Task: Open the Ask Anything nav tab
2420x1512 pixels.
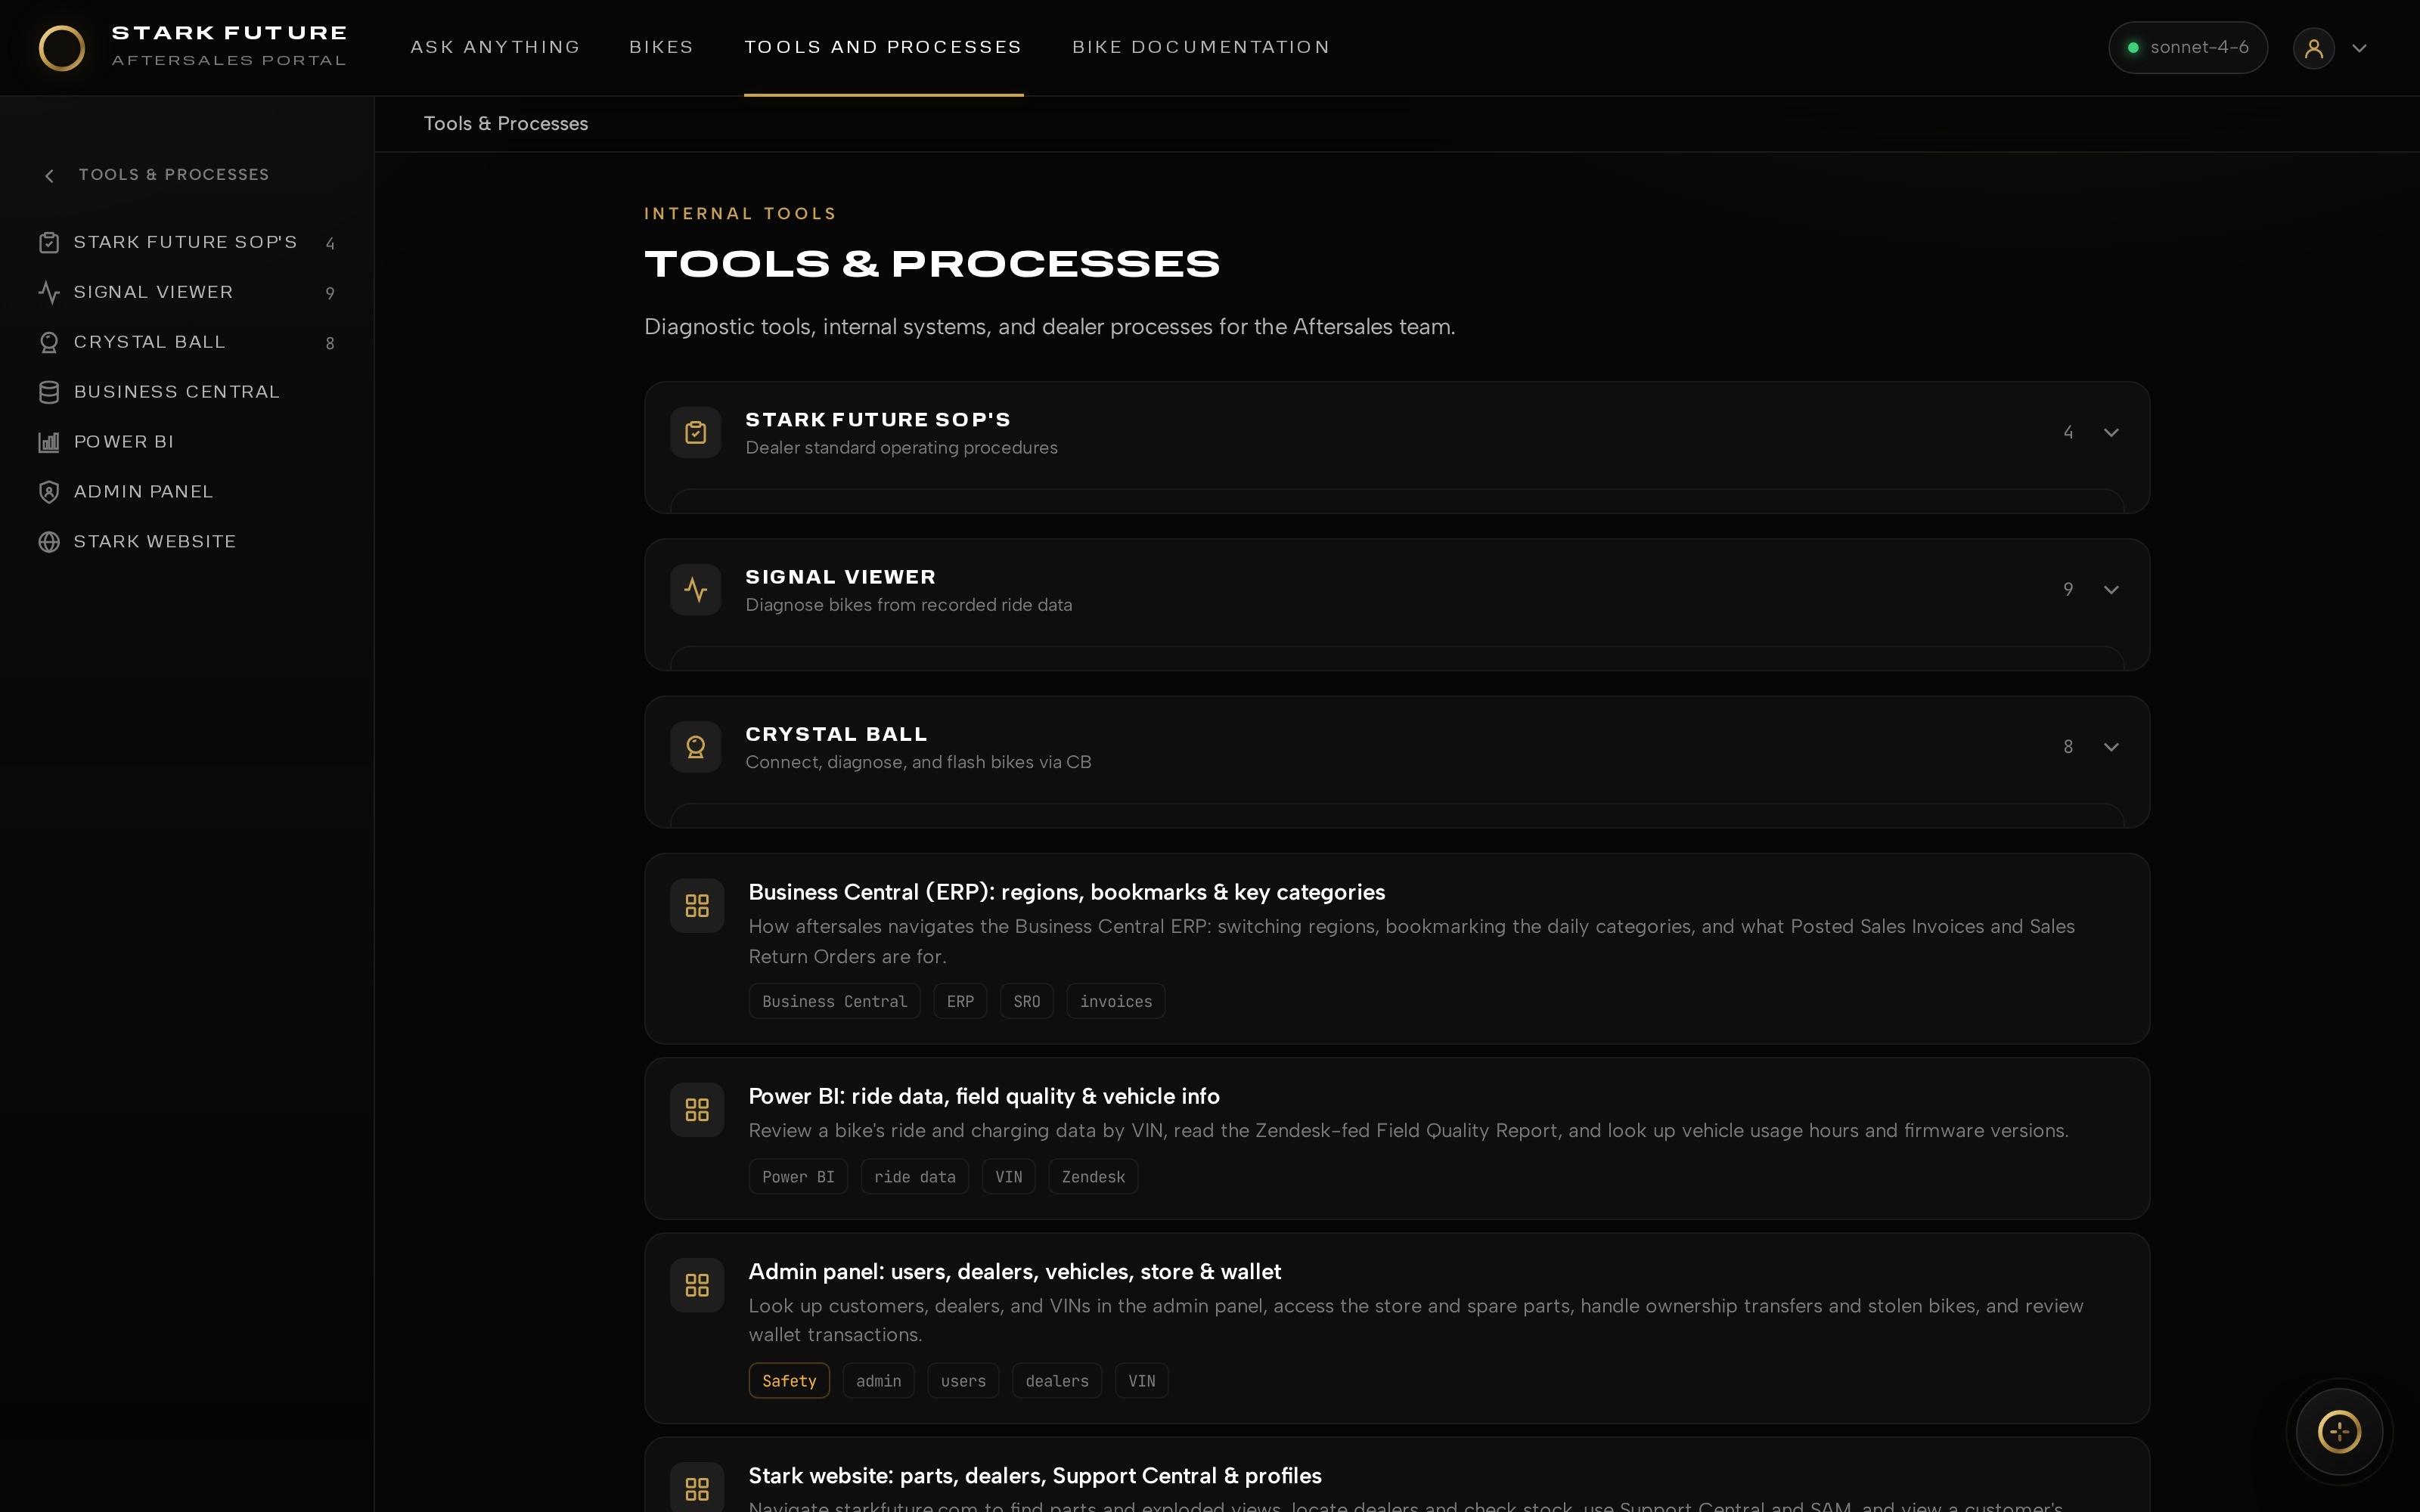Action: point(495,47)
